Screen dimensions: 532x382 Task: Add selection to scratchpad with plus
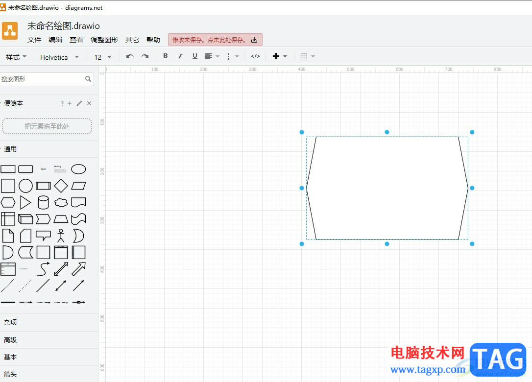(70, 103)
